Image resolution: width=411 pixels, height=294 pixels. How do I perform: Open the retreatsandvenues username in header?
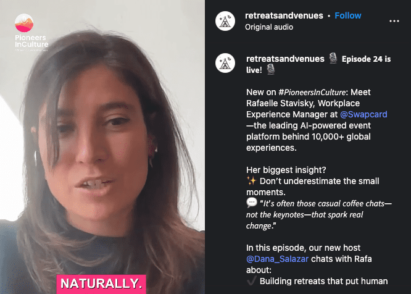(284, 15)
